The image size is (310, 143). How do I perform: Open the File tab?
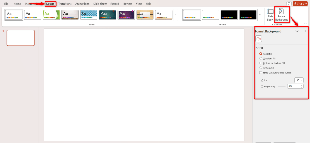click(6, 4)
